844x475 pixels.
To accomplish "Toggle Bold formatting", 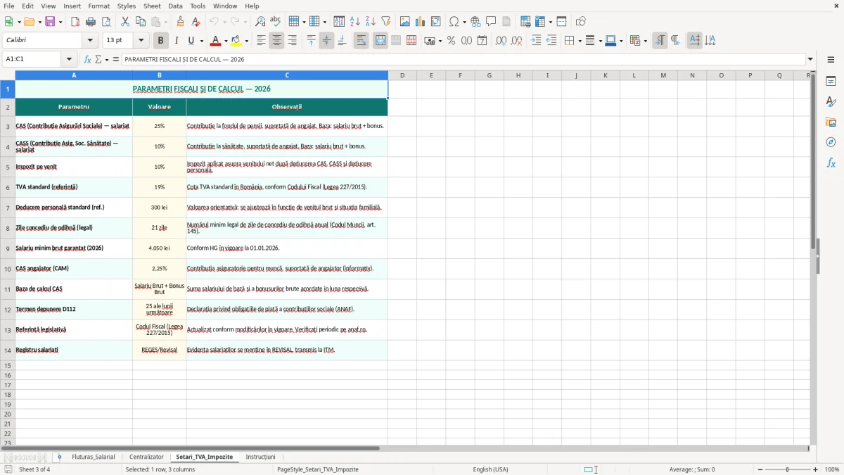I will coord(160,41).
